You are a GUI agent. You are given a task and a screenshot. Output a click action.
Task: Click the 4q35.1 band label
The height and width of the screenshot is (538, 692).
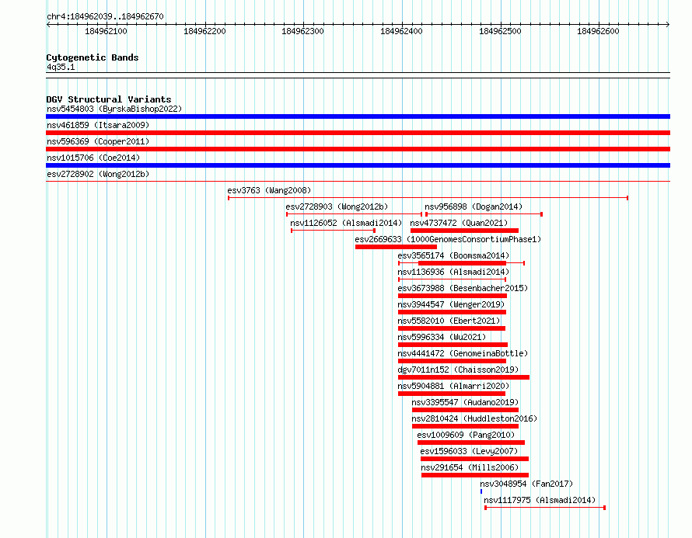pos(61,67)
